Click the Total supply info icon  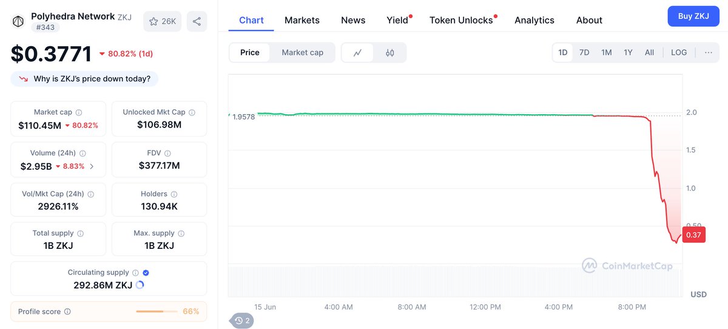(80, 234)
